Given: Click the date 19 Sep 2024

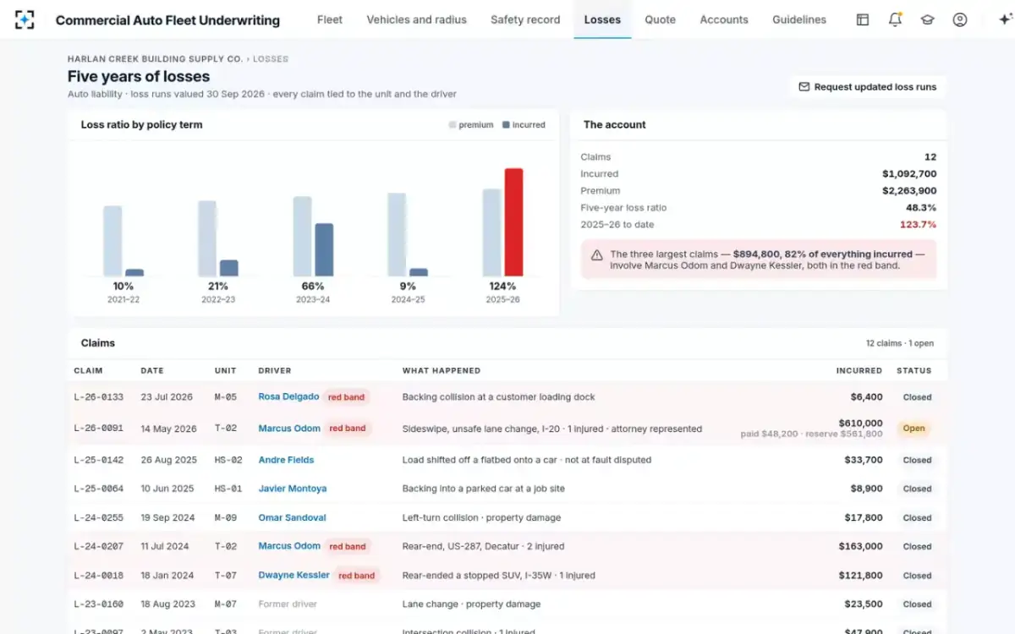Looking at the screenshot, I should tap(167, 517).
